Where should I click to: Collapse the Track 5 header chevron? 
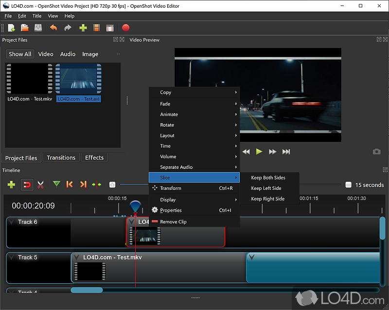pos(11,257)
